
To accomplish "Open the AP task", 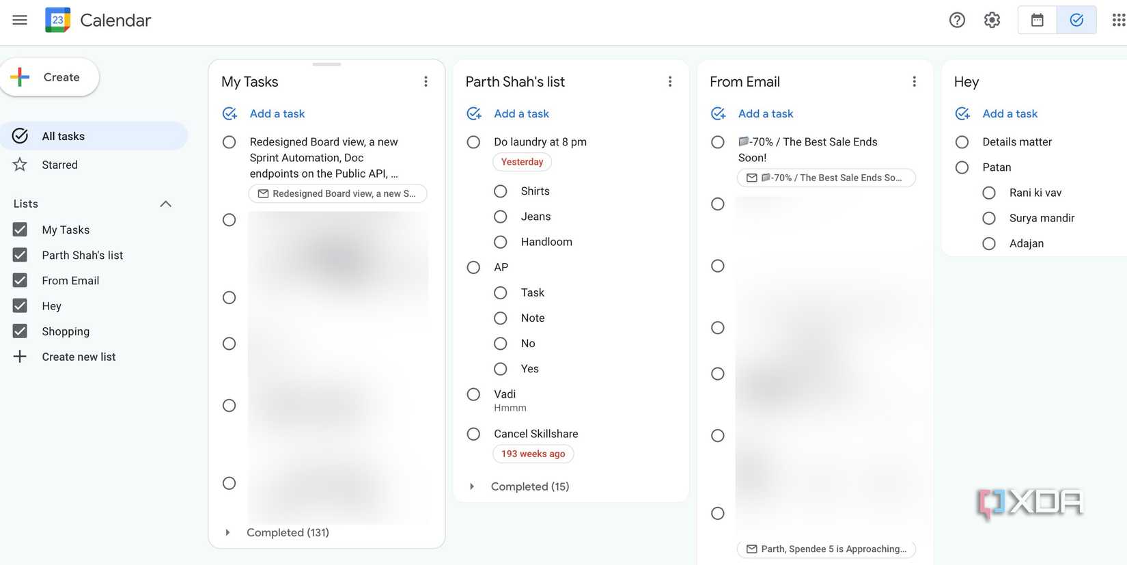I will [501, 267].
